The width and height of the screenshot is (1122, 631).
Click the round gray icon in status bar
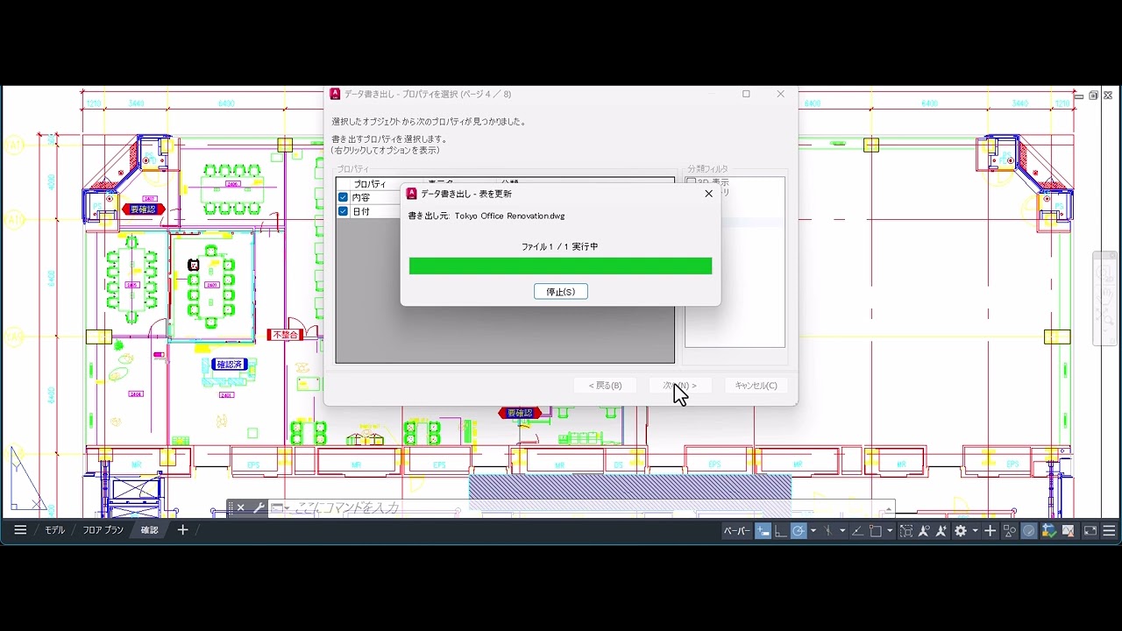tap(1029, 531)
